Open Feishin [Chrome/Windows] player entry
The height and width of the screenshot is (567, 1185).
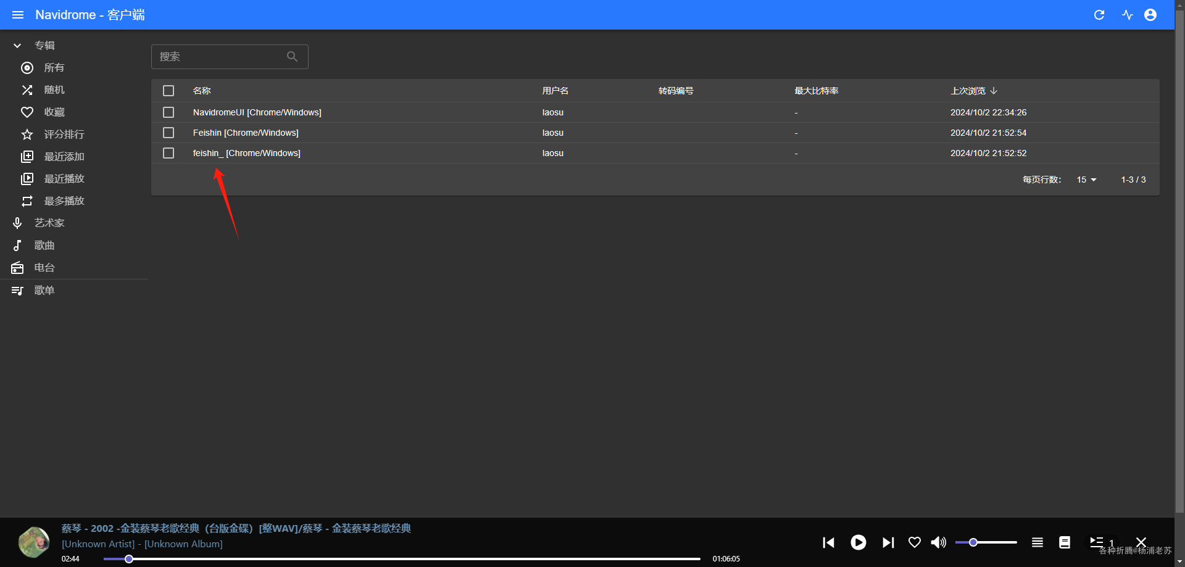pyautogui.click(x=246, y=133)
